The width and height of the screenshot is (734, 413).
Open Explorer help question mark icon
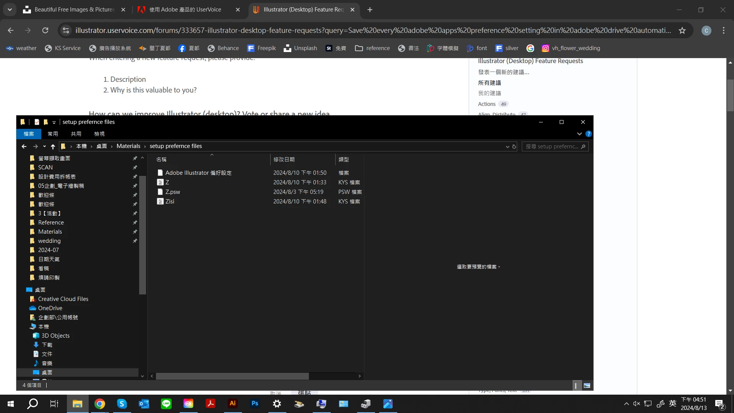pos(588,134)
